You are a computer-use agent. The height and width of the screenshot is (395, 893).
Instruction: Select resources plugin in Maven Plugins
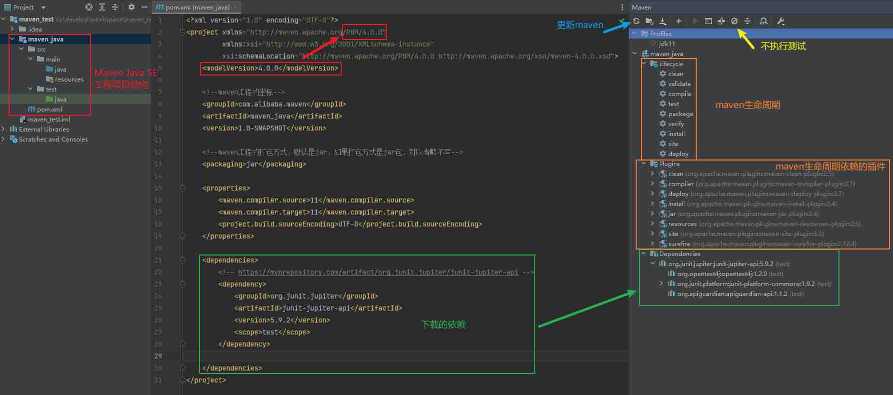[x=760, y=223]
